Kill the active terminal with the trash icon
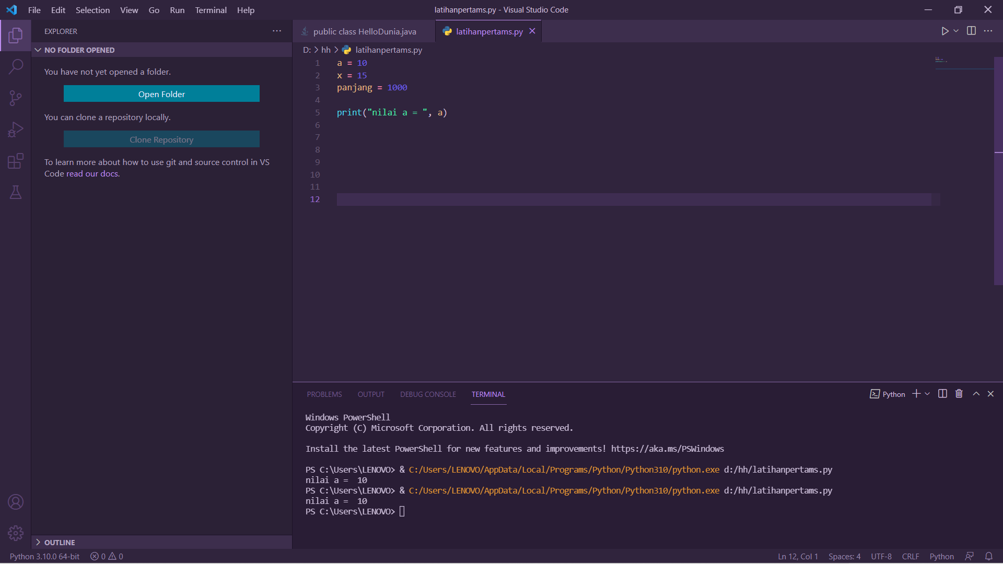 pos(959,394)
